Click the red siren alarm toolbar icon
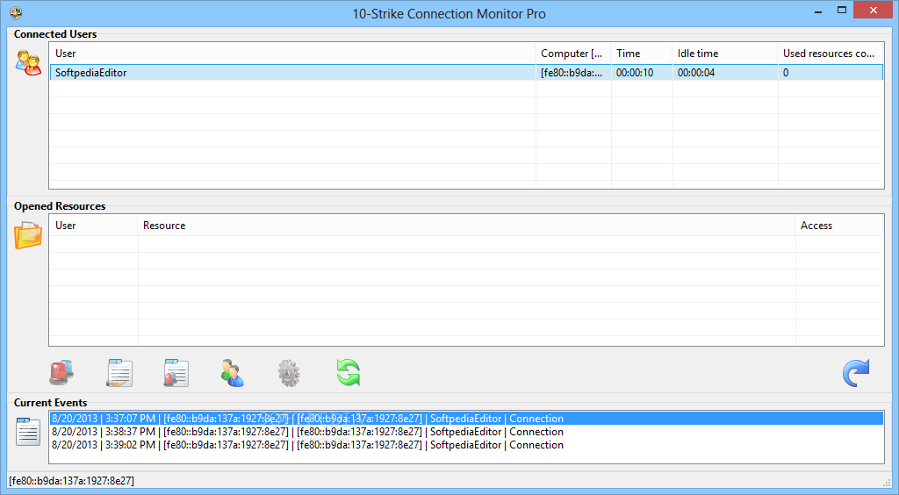 click(x=61, y=372)
